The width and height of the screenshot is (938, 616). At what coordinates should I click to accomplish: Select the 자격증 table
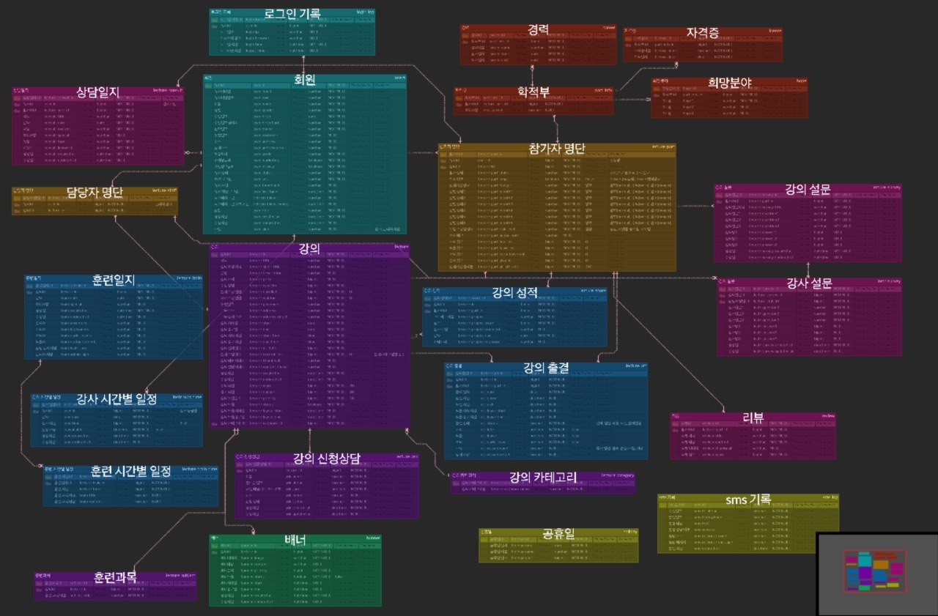pos(703,44)
